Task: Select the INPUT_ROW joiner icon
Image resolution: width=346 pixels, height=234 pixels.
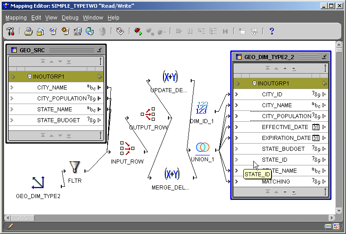Action: click(127, 148)
